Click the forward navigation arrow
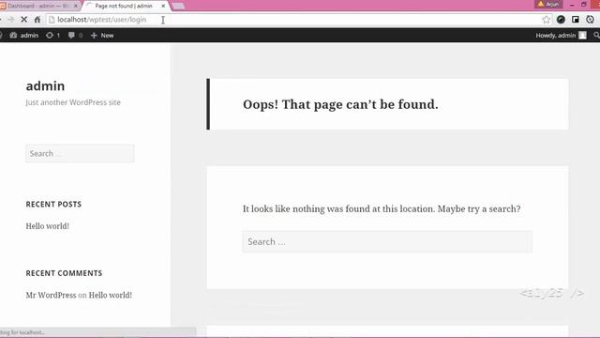The image size is (600, 338). tap(10, 20)
